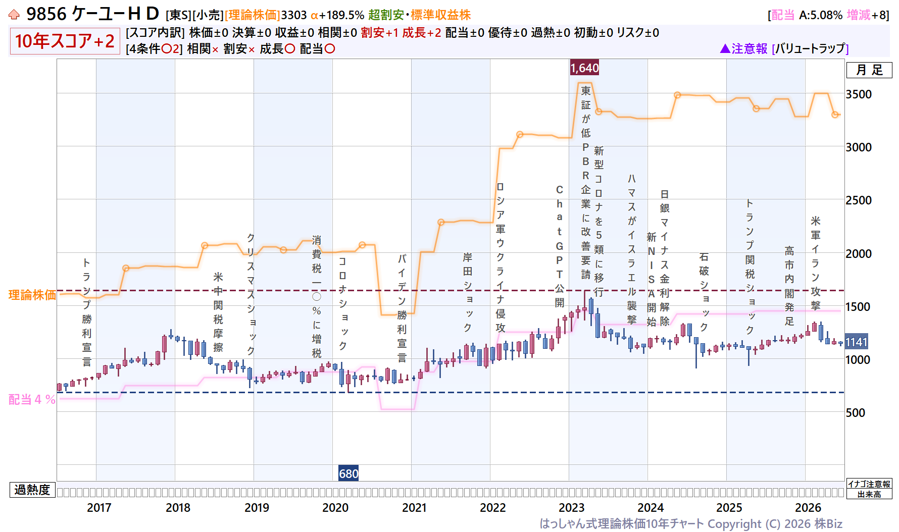
Task: Click the 高市内閣発足 event annotation
Action: coord(789,286)
